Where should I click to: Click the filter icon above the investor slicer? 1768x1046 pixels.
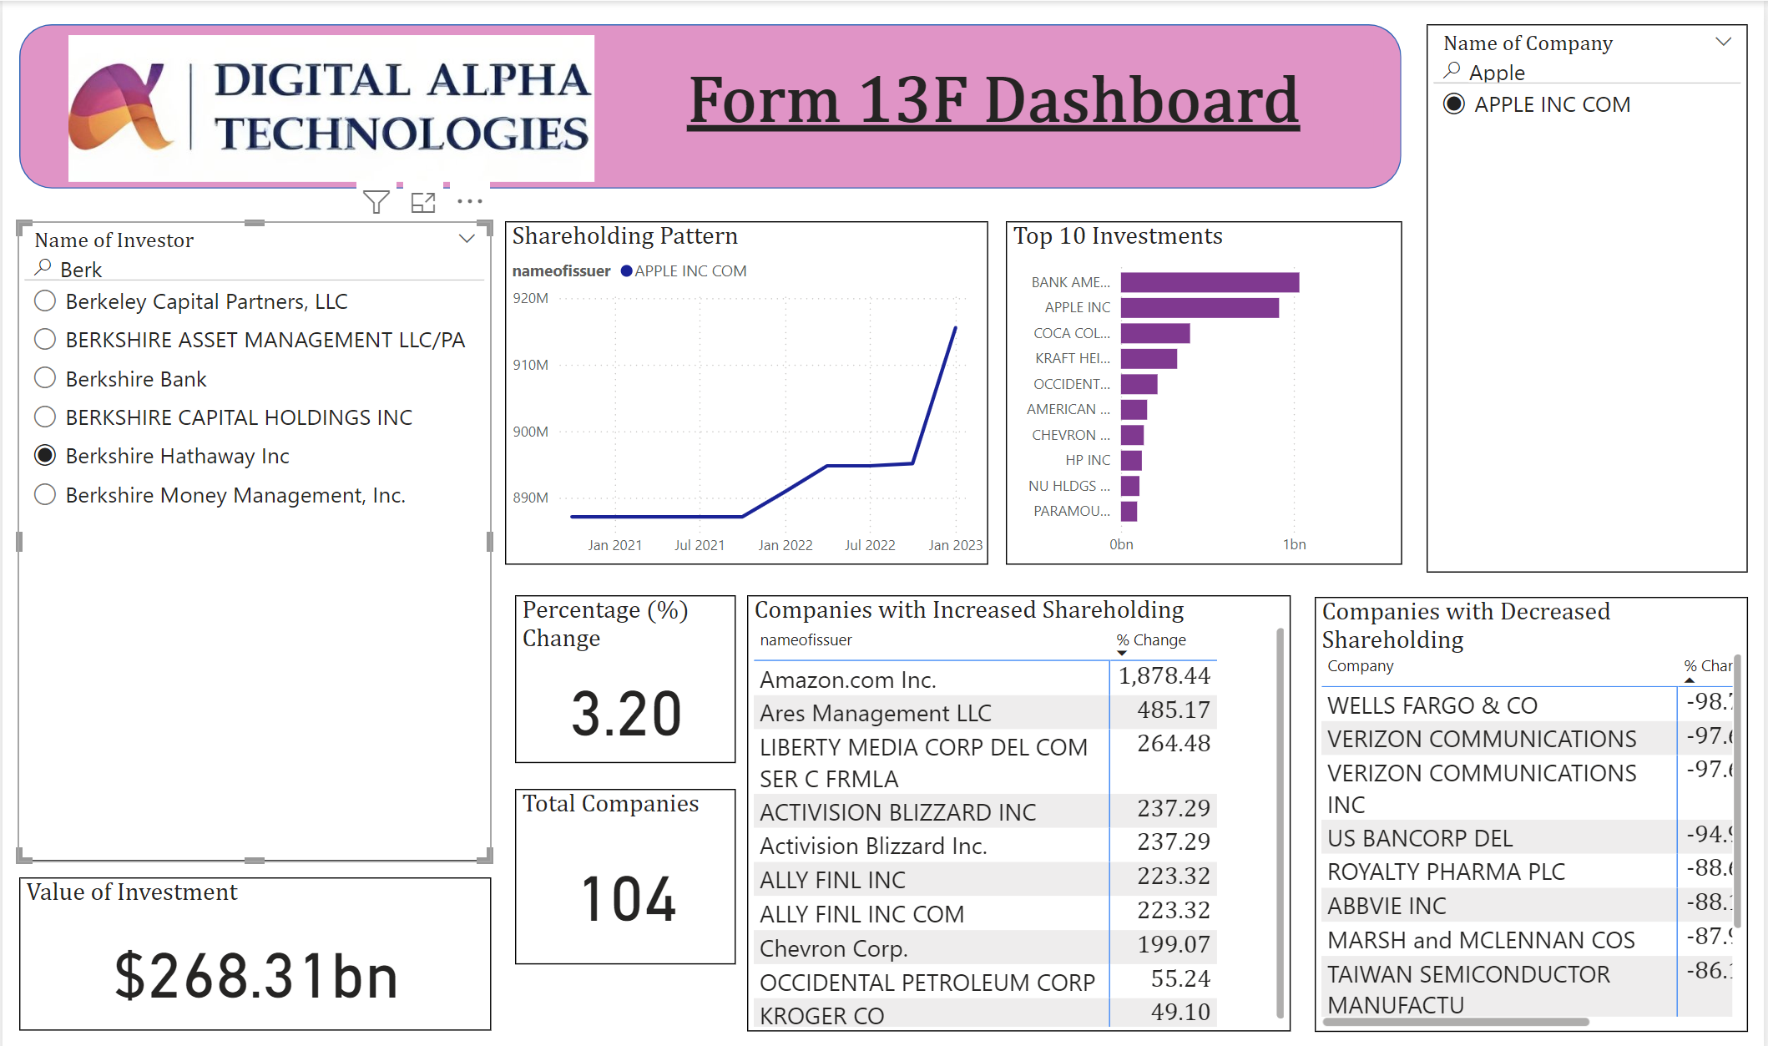pyautogui.click(x=376, y=202)
